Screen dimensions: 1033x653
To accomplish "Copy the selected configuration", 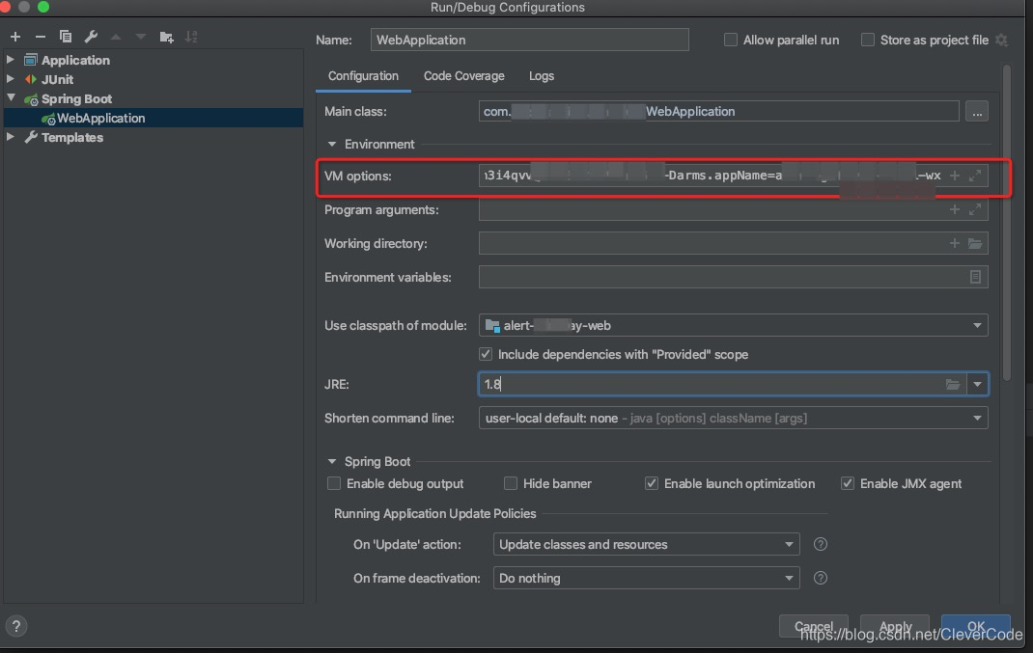I will coord(66,37).
